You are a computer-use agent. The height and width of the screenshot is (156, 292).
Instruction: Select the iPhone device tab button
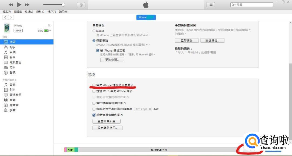[146, 17]
